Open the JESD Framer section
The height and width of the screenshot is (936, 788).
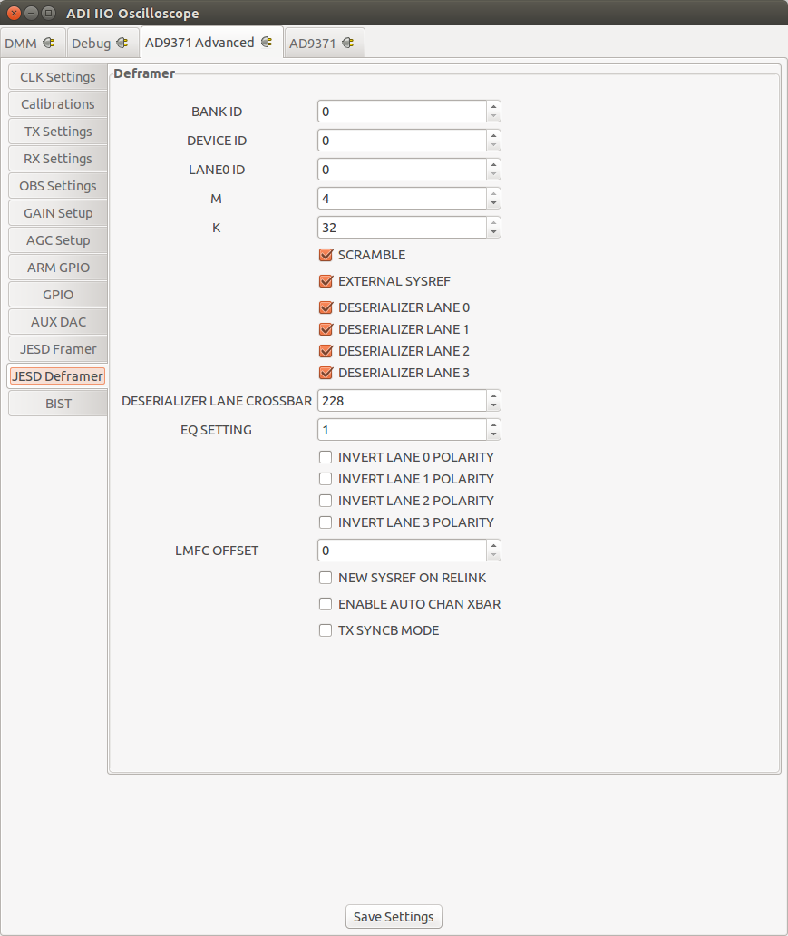[x=57, y=348]
